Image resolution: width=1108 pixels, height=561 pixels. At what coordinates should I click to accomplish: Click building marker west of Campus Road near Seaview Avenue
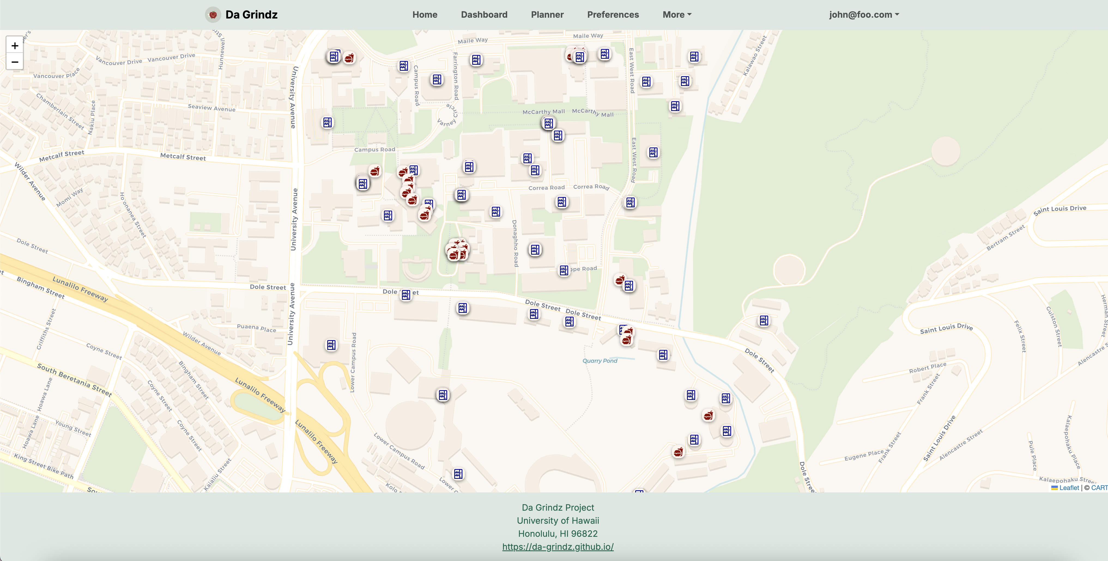pos(327,123)
